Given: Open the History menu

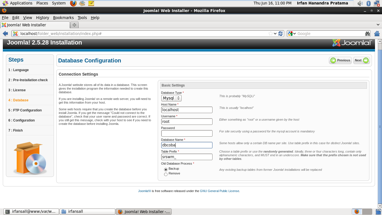Looking at the screenshot, I should click(x=43, y=18).
